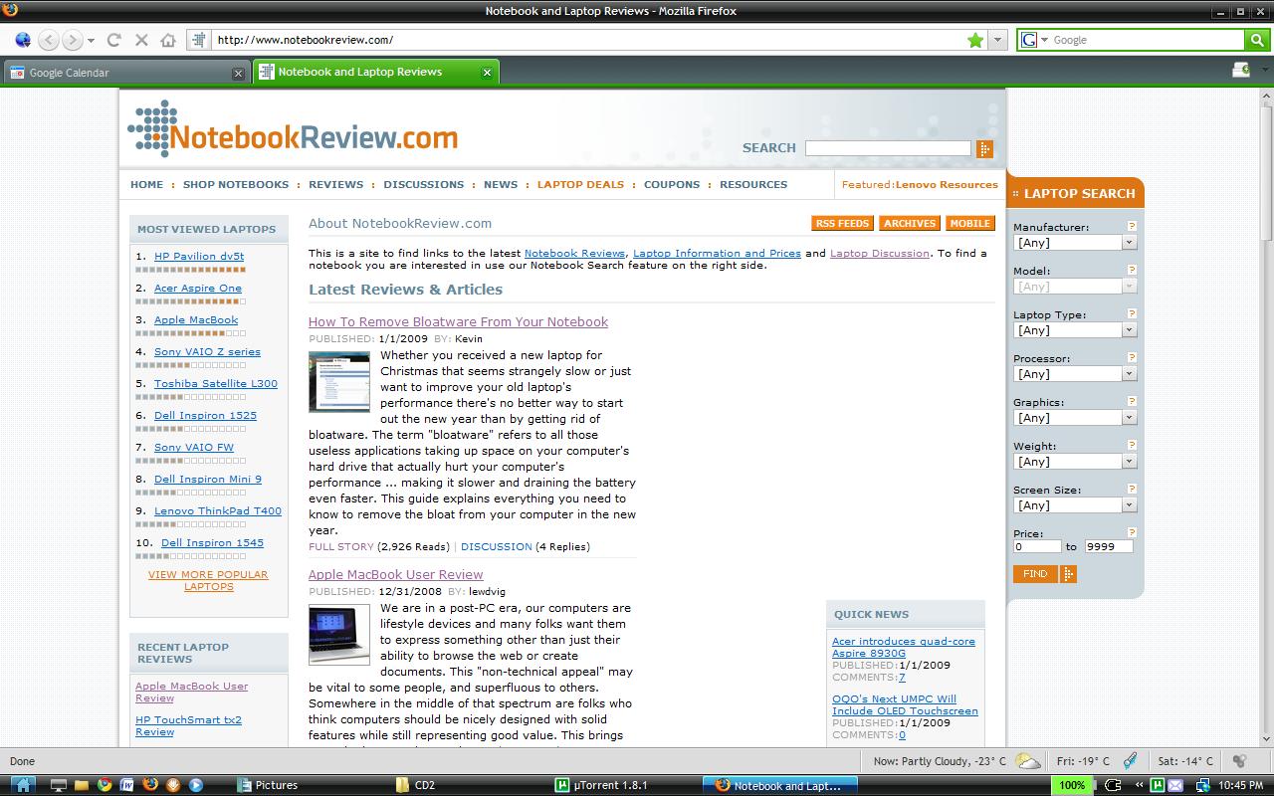Open the HOME menu item
The height and width of the screenshot is (796, 1274).
click(146, 184)
